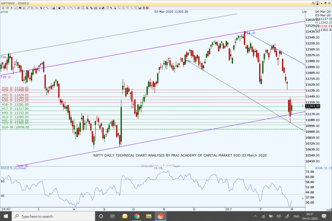Viewport: 332px width, 221px height.
Task: Click the binoculars icon in chart toolbar
Action: click(x=20, y=8)
